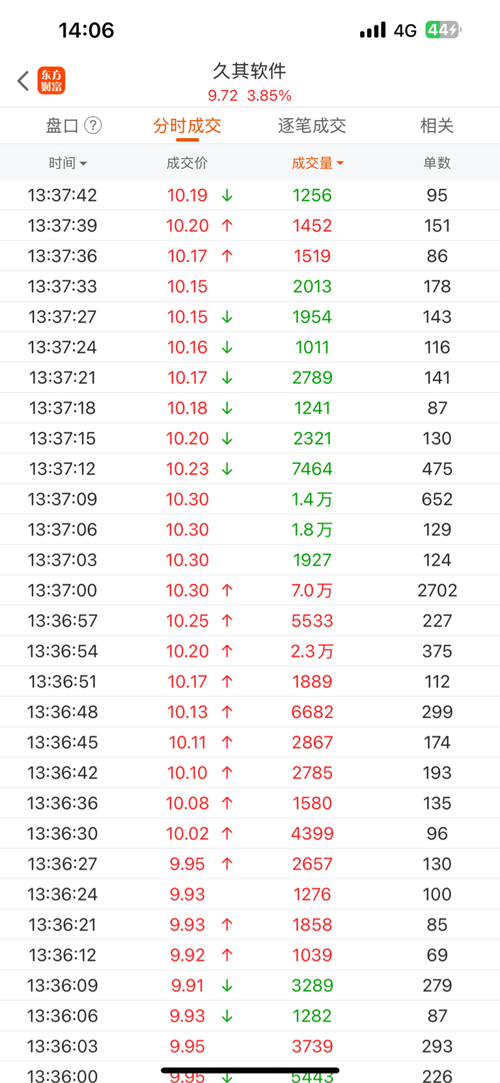This screenshot has width=500, height=1083.
Task: Open the 东方财富 logo icon
Action: pos(51,81)
